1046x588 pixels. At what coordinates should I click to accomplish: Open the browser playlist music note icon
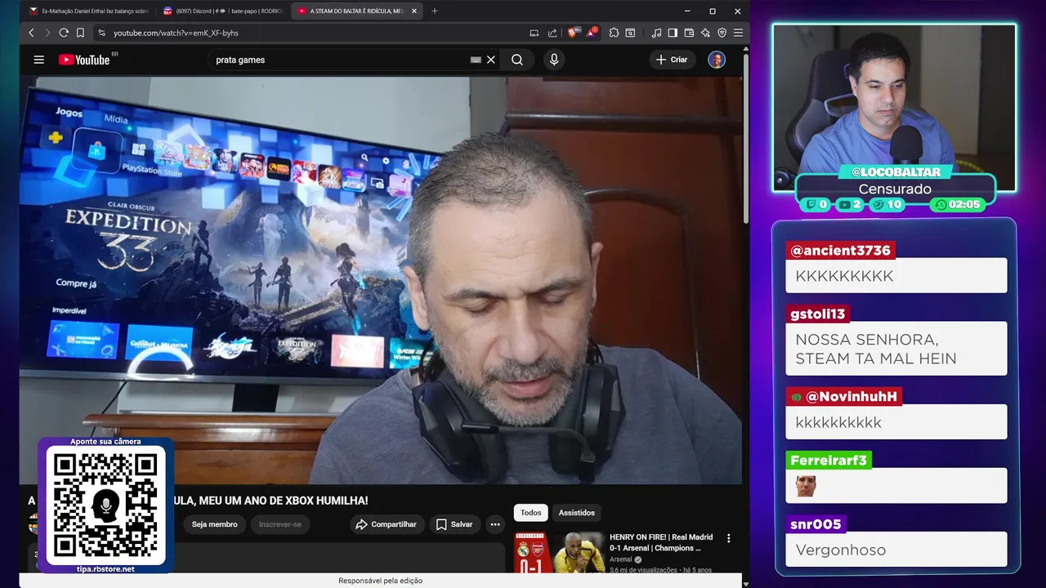(x=656, y=33)
